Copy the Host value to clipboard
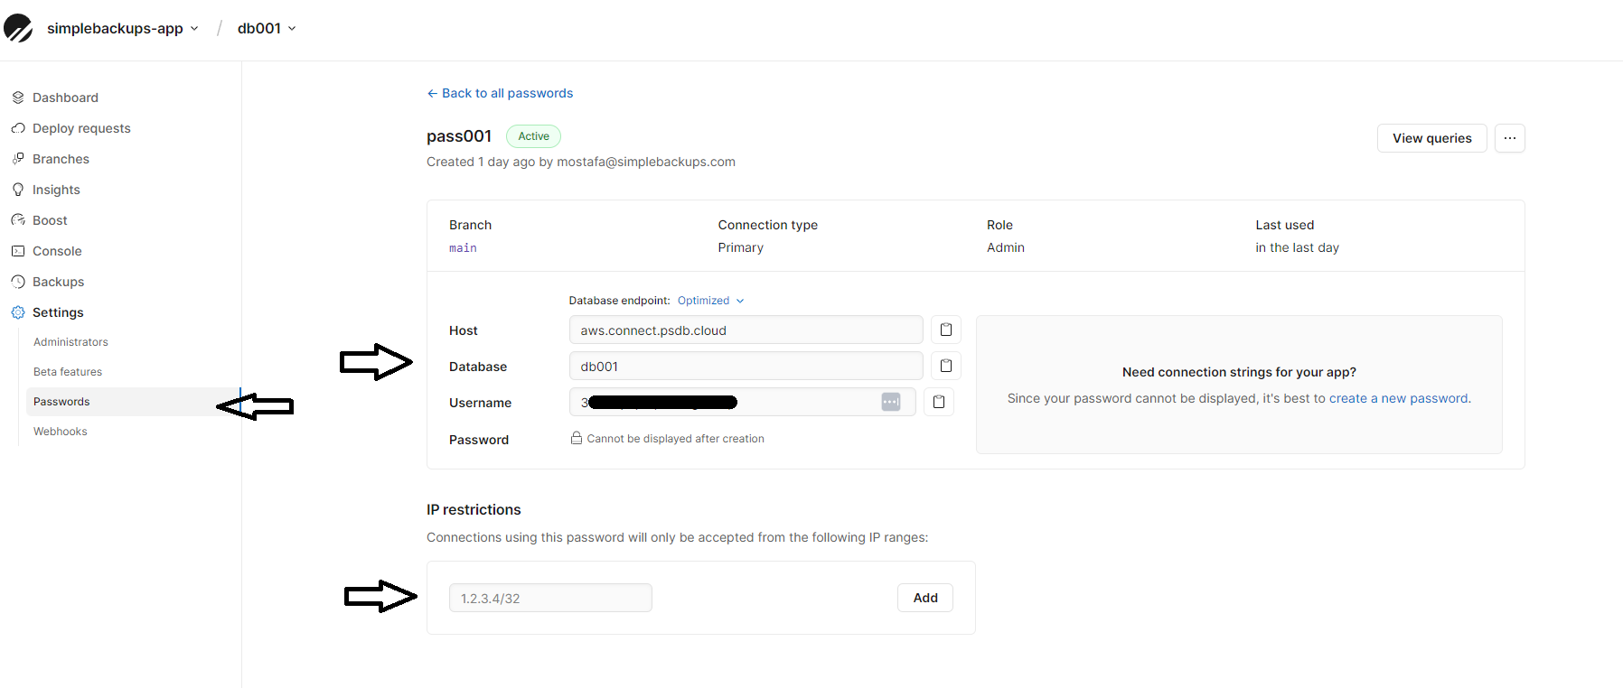The width and height of the screenshot is (1623, 688). click(945, 330)
